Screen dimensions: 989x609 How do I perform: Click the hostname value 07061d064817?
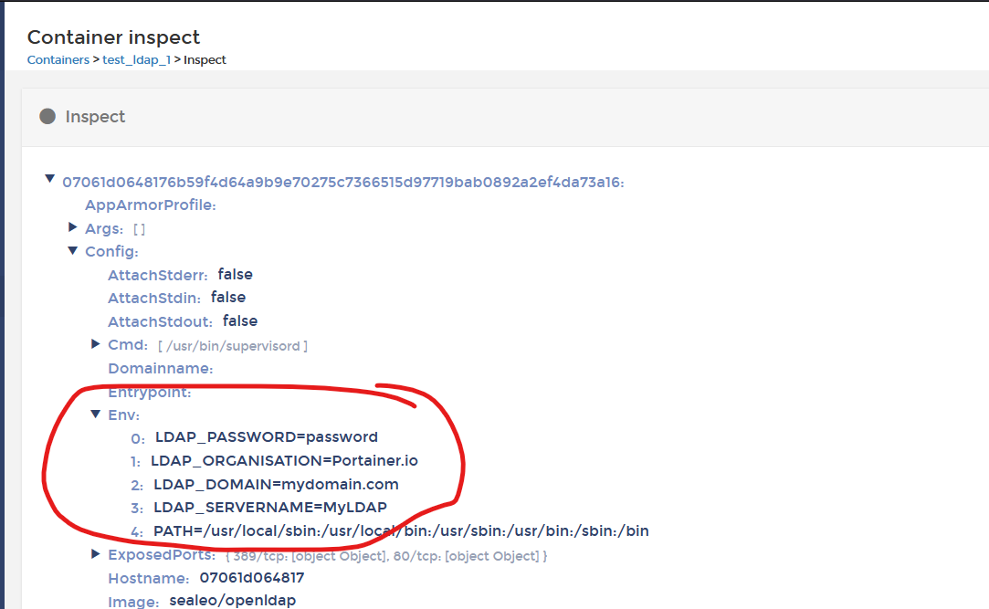pos(252,577)
